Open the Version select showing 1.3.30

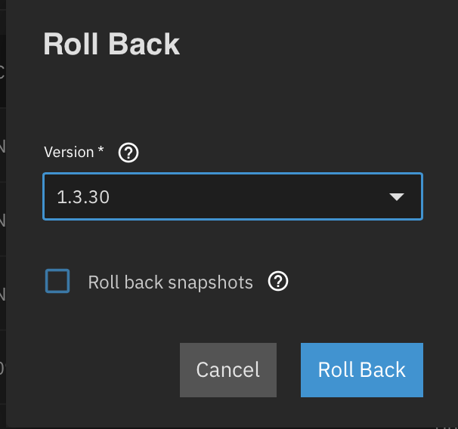click(232, 197)
